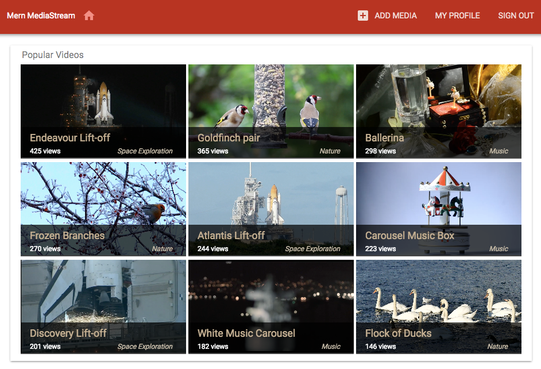Go to My Profile

coord(457,16)
